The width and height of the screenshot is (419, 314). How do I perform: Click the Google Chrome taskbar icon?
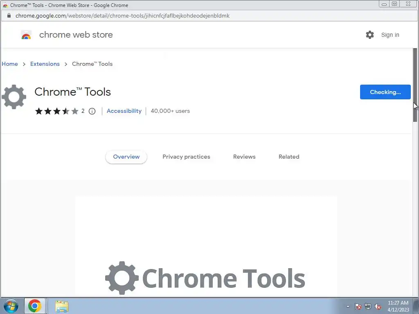point(35,306)
